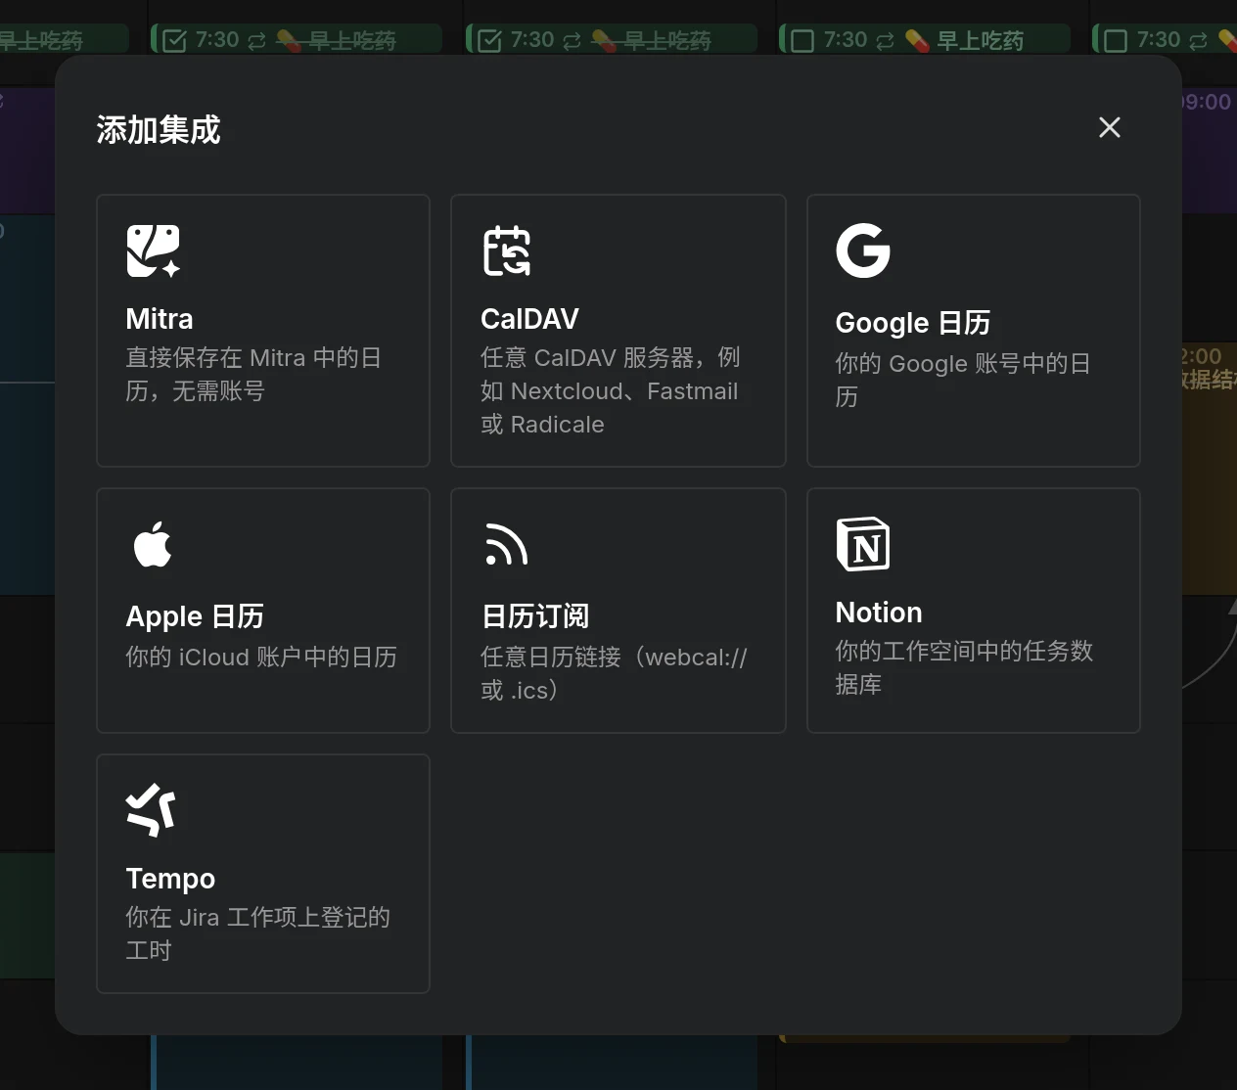Check the last 7:30 task checkbox at right edge
The height and width of the screenshot is (1090, 1237).
pyautogui.click(x=1116, y=41)
